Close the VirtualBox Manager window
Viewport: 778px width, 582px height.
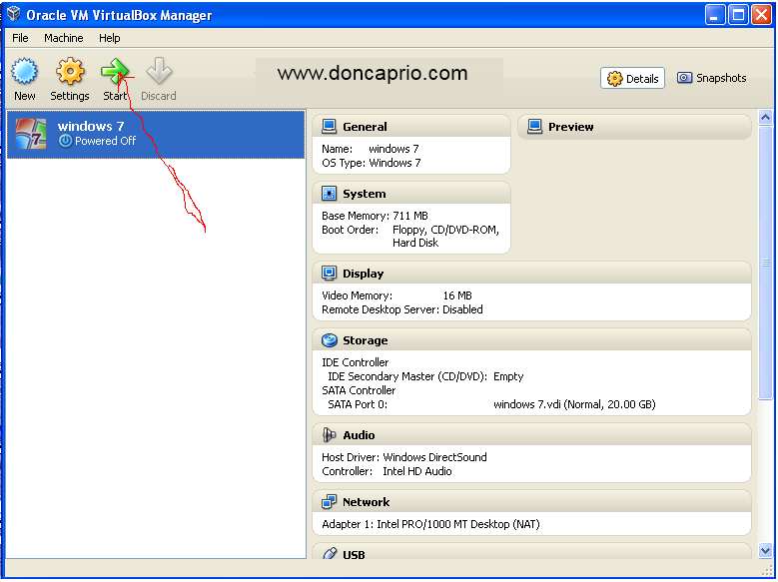tap(761, 15)
